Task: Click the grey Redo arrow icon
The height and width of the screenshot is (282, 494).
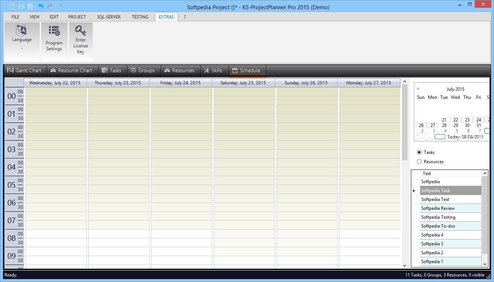Action: tap(50, 6)
